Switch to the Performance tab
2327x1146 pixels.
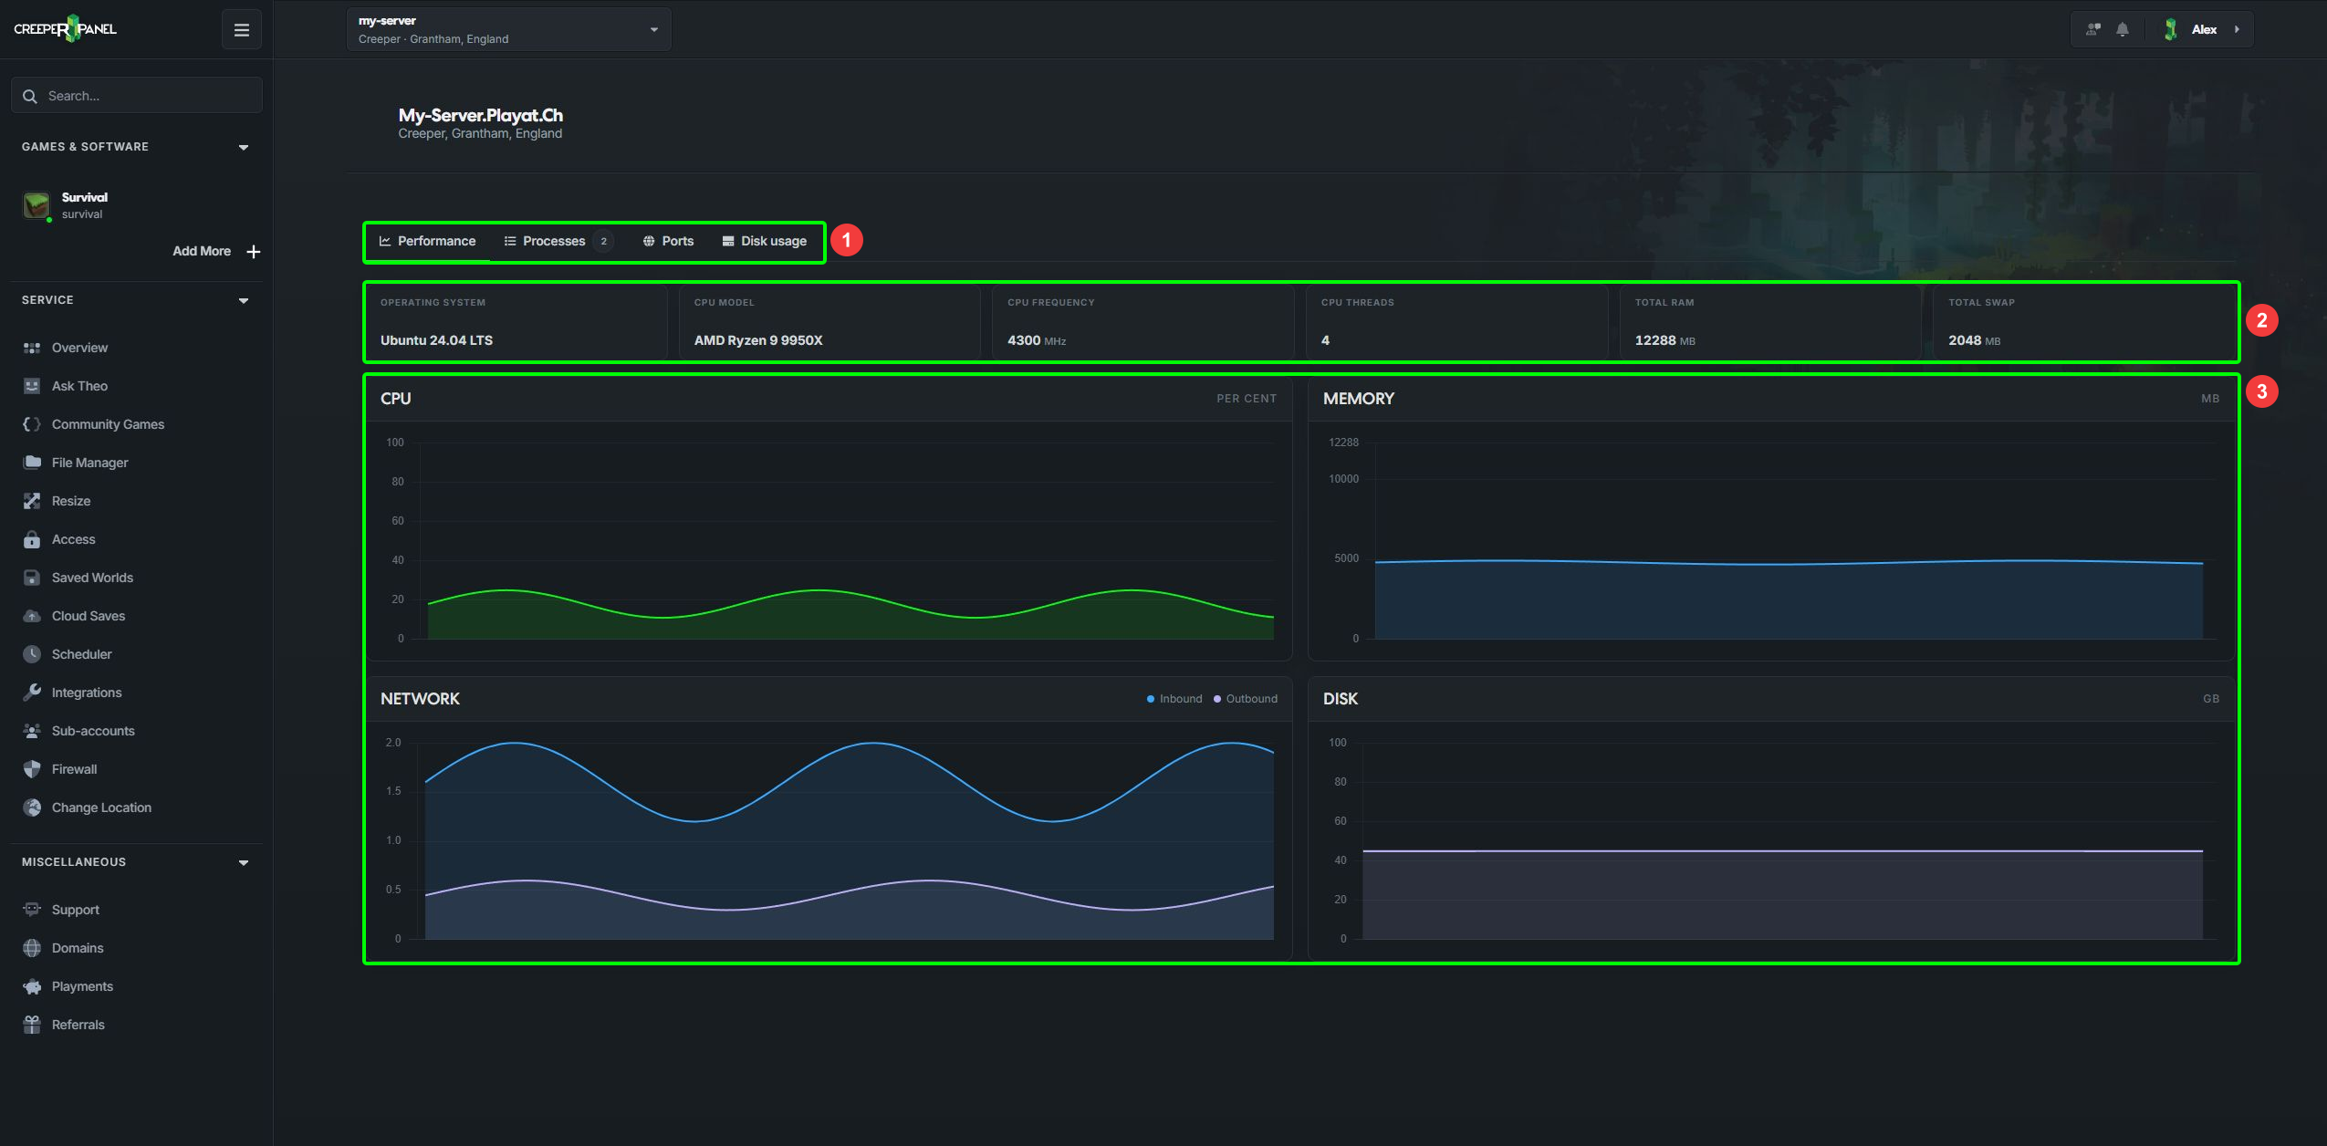click(427, 241)
